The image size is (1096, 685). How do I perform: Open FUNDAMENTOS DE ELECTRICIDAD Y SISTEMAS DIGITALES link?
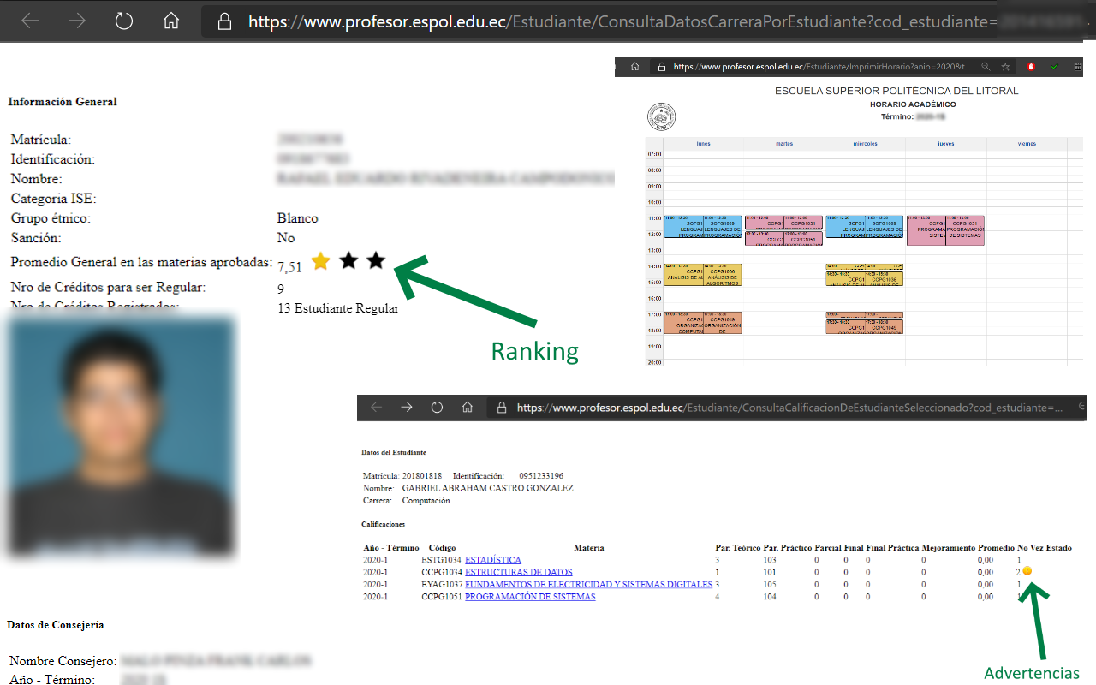tap(588, 584)
